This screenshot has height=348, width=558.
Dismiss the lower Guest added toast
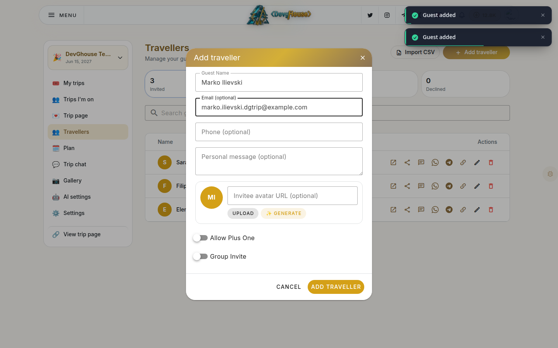[543, 37]
